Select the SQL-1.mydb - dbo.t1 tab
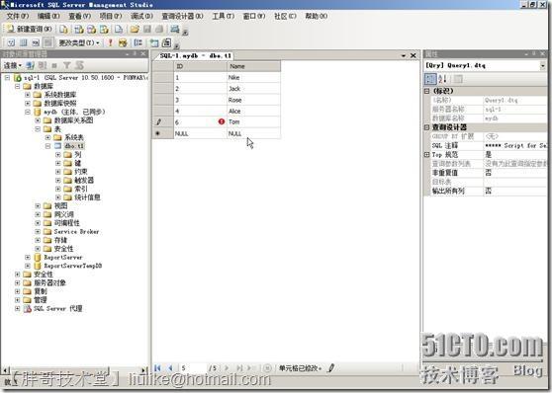The height and width of the screenshot is (393, 552). coord(195,55)
